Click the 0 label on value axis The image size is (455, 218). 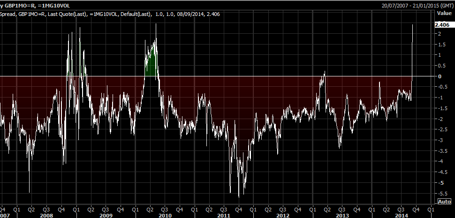[x=440, y=76]
